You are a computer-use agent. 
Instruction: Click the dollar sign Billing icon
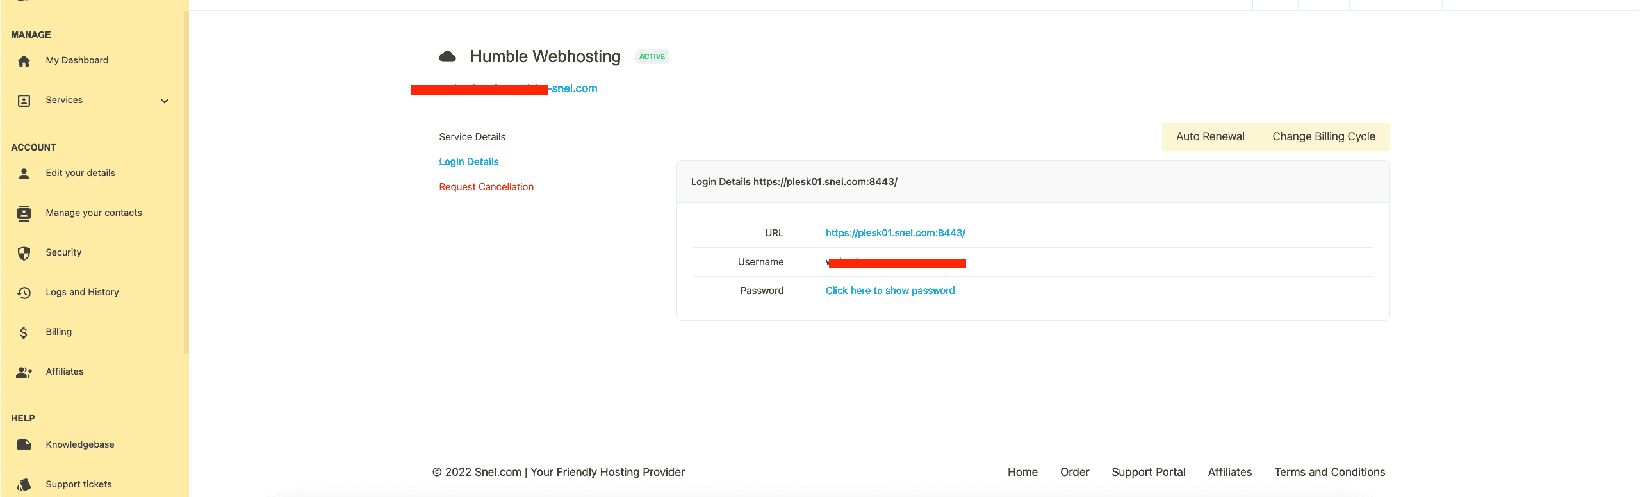24,332
